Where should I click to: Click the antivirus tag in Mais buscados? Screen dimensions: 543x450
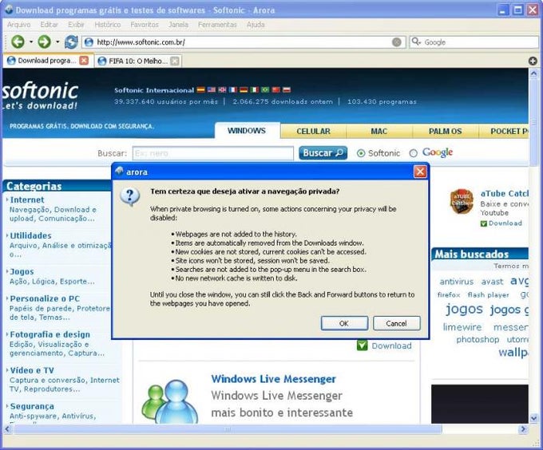point(457,282)
